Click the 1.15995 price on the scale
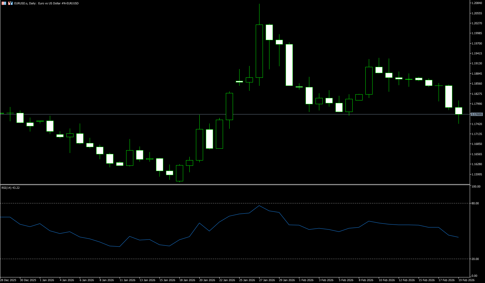Screen dimensions: 485x283 (477, 174)
